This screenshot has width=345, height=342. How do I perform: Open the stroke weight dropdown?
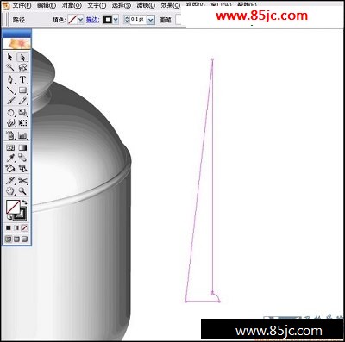151,20
